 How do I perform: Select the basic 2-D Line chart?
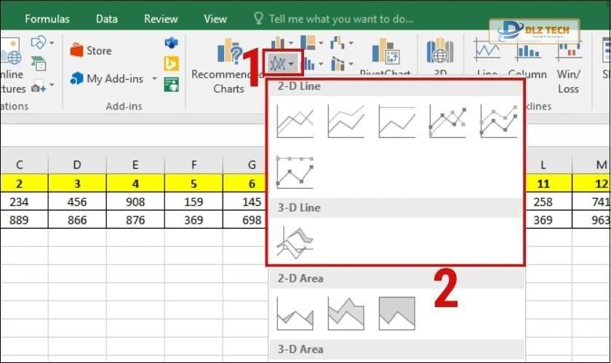tap(295, 121)
